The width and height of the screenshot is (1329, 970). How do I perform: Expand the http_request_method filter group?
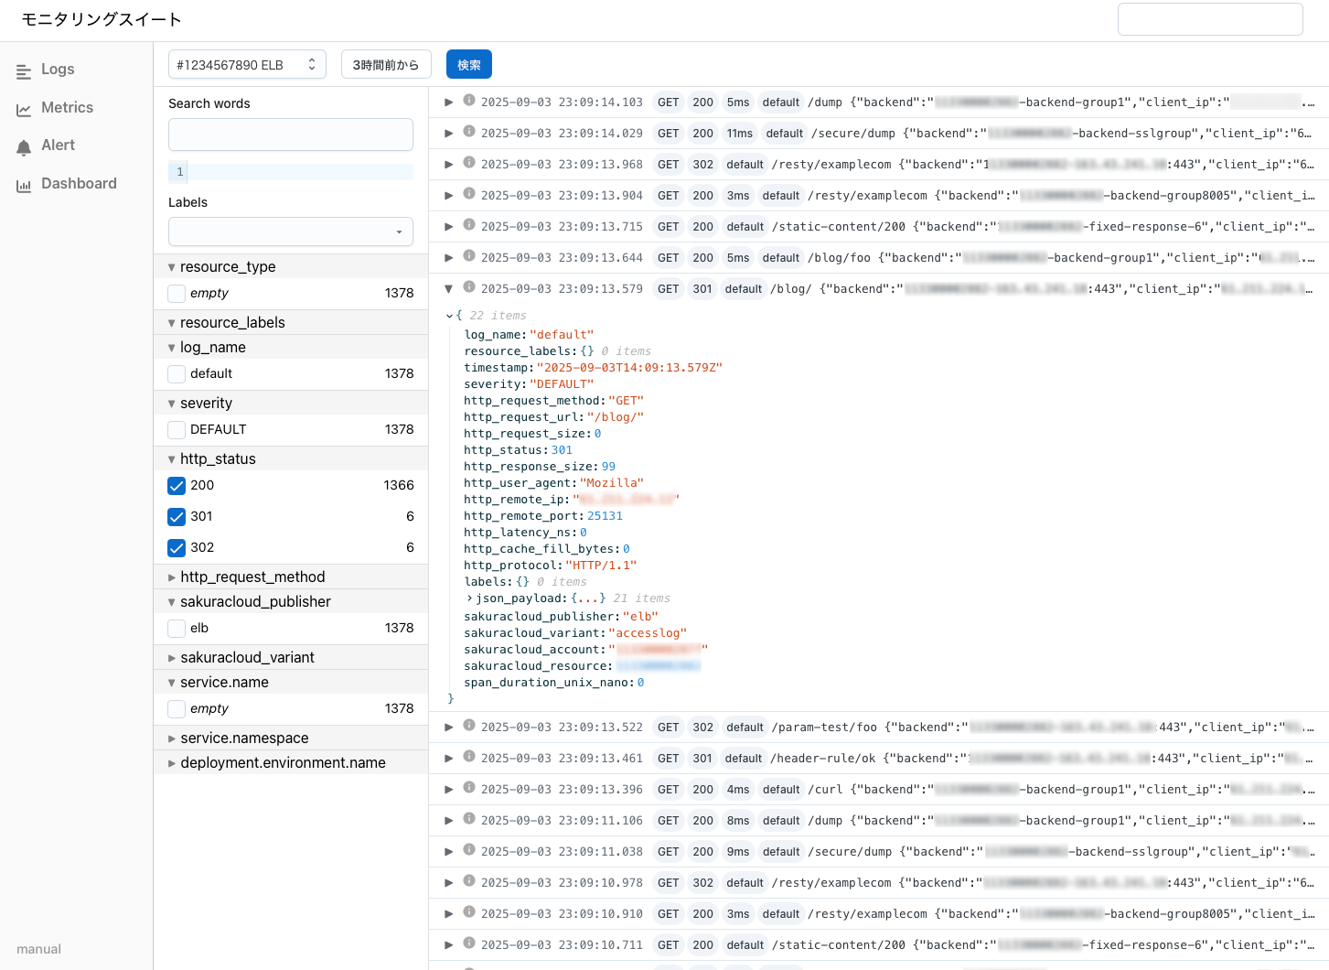pos(172,577)
